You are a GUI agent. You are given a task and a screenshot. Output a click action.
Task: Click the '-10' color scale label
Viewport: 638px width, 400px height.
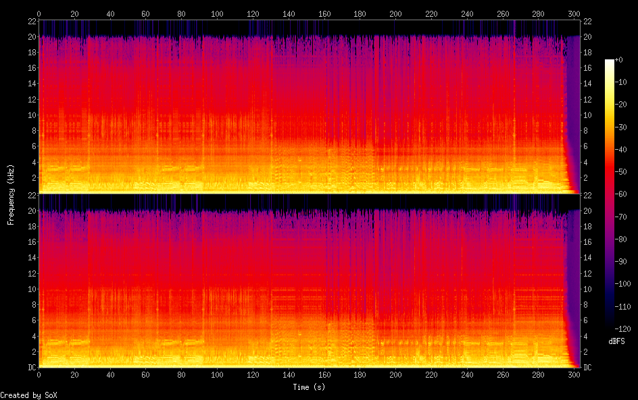point(621,82)
